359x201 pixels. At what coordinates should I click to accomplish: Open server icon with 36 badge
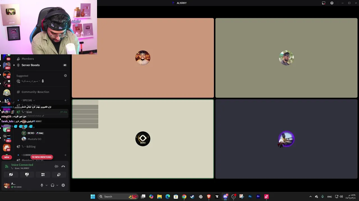tap(7, 128)
